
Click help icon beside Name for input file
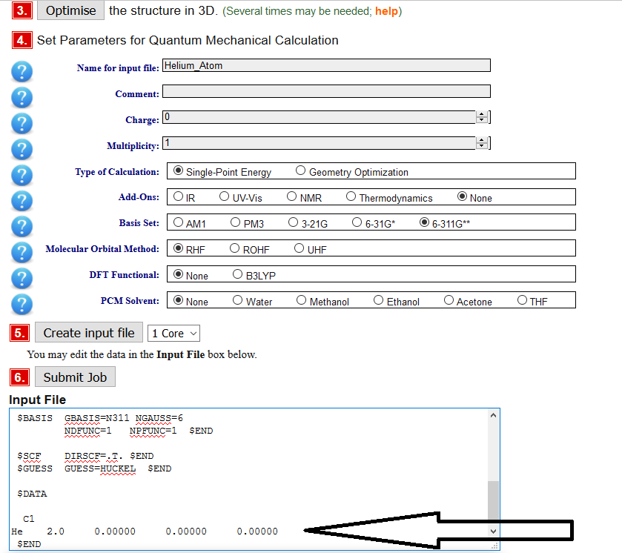[23, 72]
